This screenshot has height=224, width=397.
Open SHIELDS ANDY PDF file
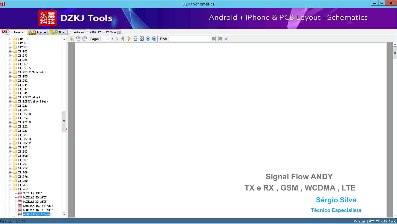pos(32,193)
